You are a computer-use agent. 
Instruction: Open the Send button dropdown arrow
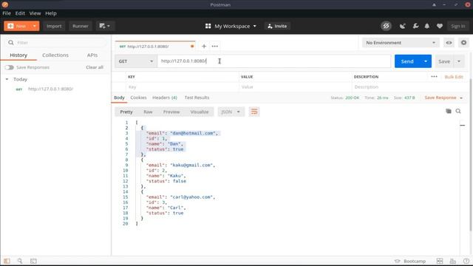tap(426, 61)
